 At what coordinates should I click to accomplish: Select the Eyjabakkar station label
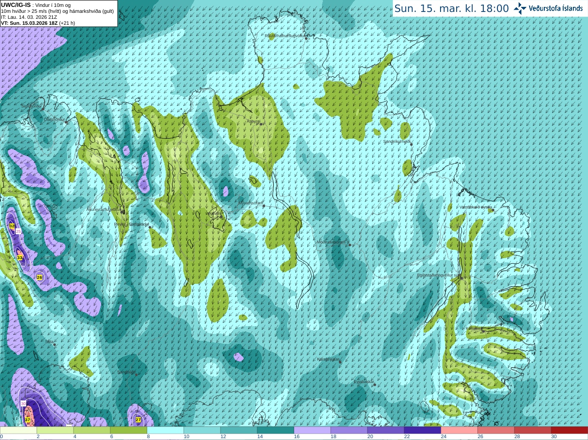pos(364,382)
